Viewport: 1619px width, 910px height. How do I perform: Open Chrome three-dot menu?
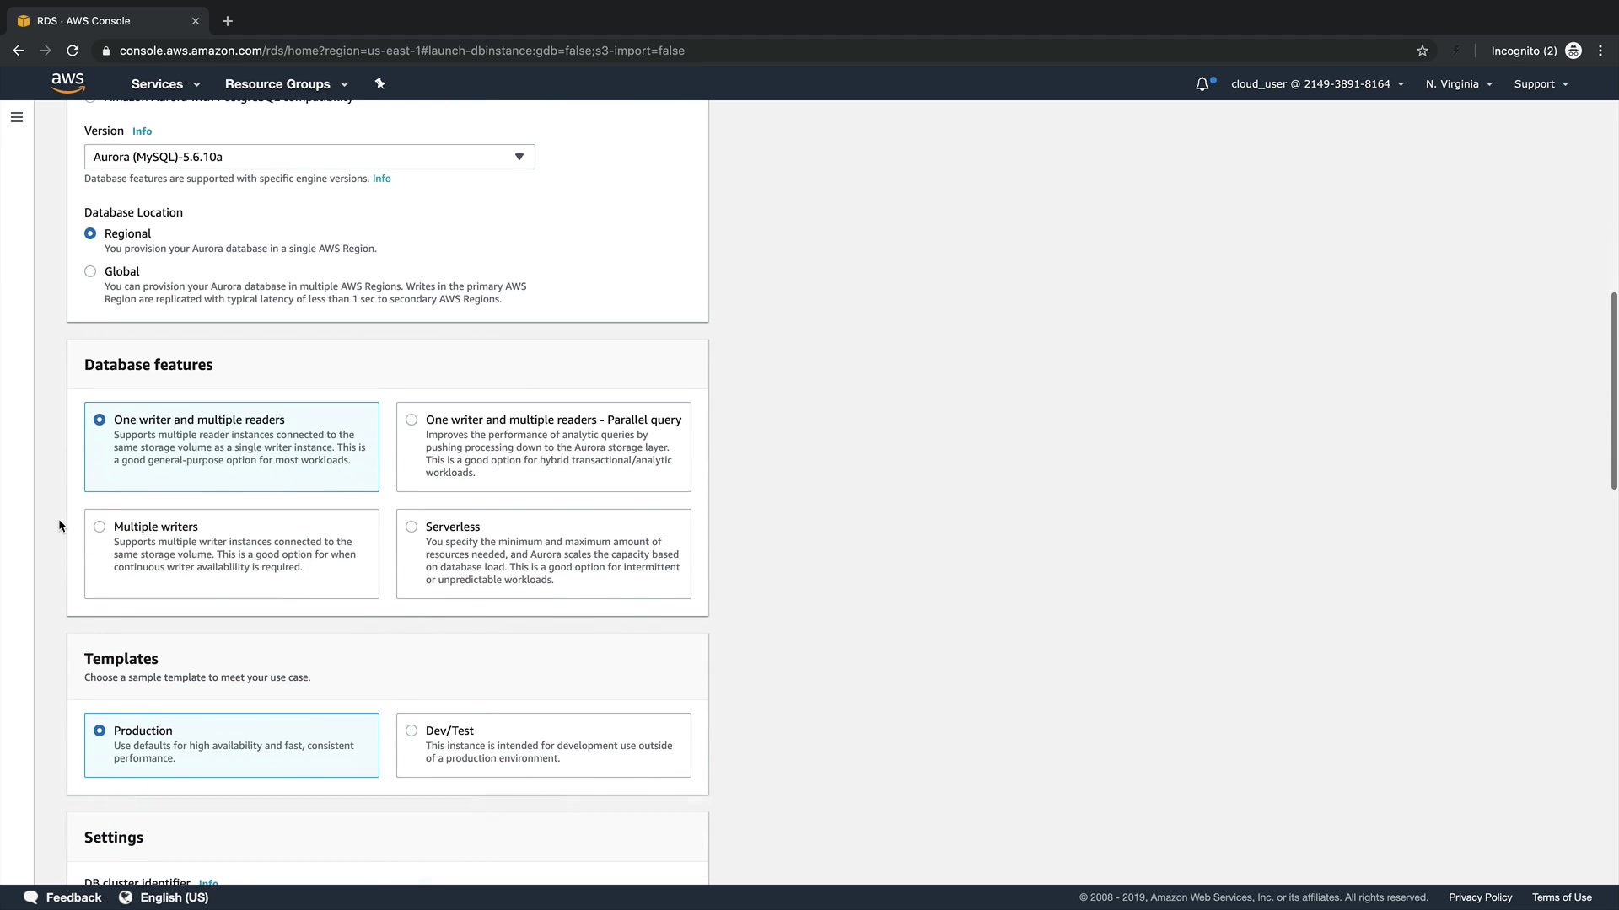(1600, 51)
